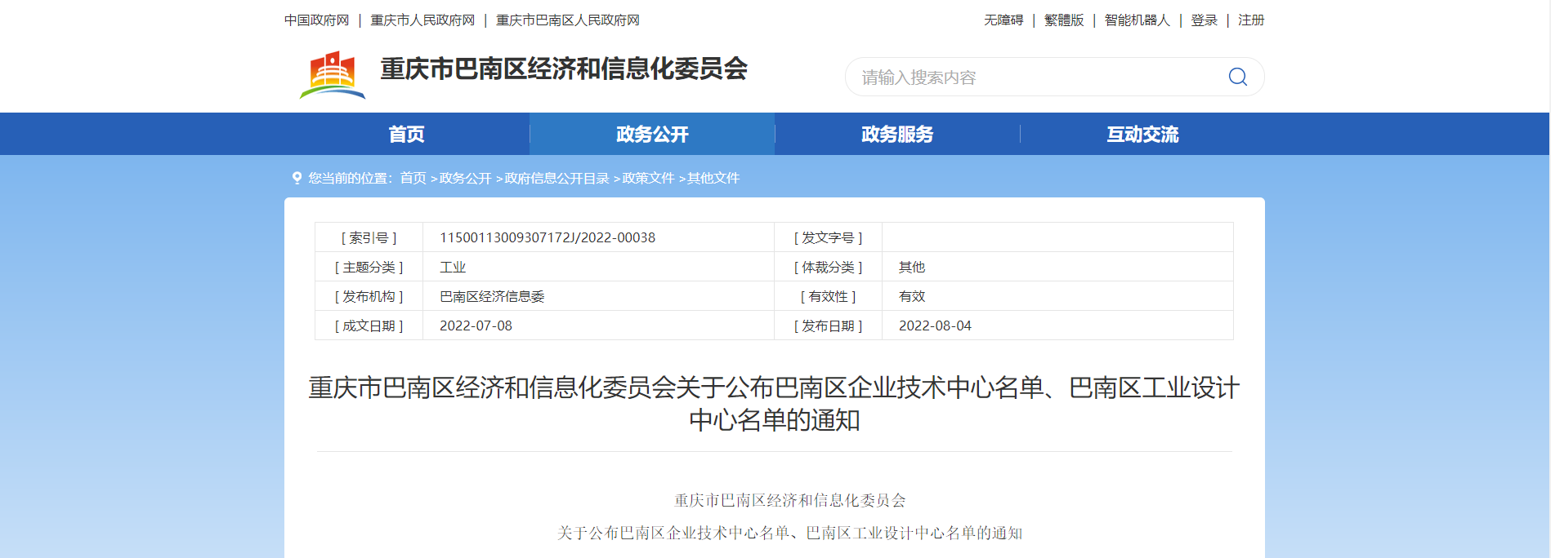Visit the 重庆市人民政府网 link

(x=422, y=20)
